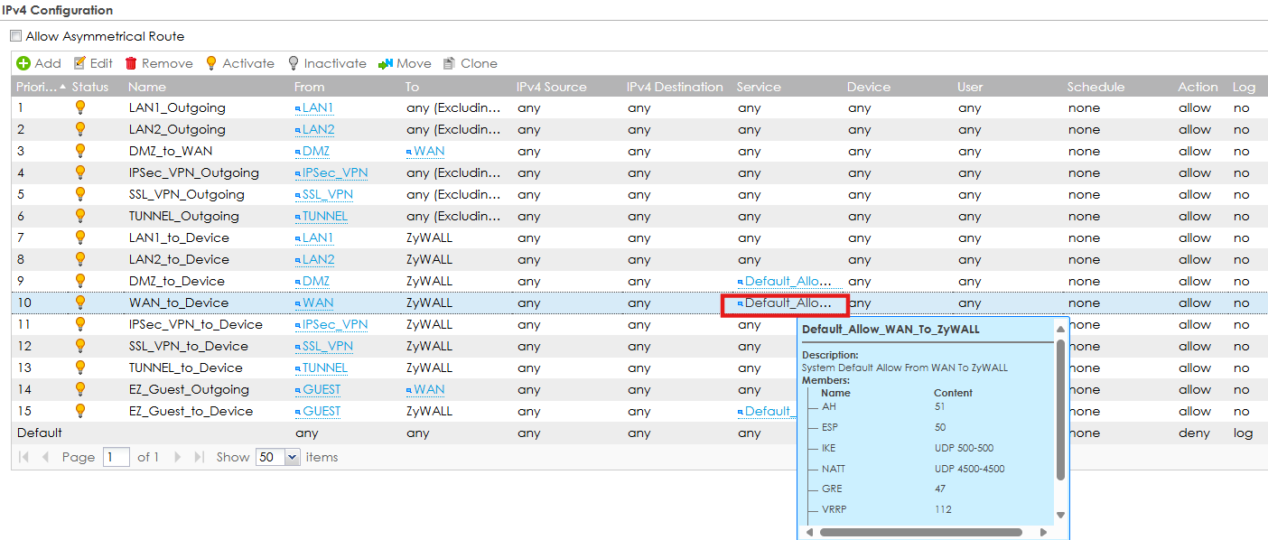
Task: Sort by the Status column header
Action: [x=90, y=87]
